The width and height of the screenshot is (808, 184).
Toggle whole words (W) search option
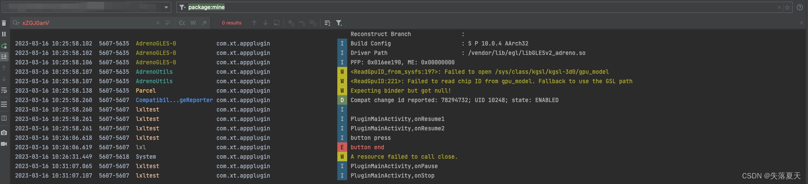coord(193,23)
